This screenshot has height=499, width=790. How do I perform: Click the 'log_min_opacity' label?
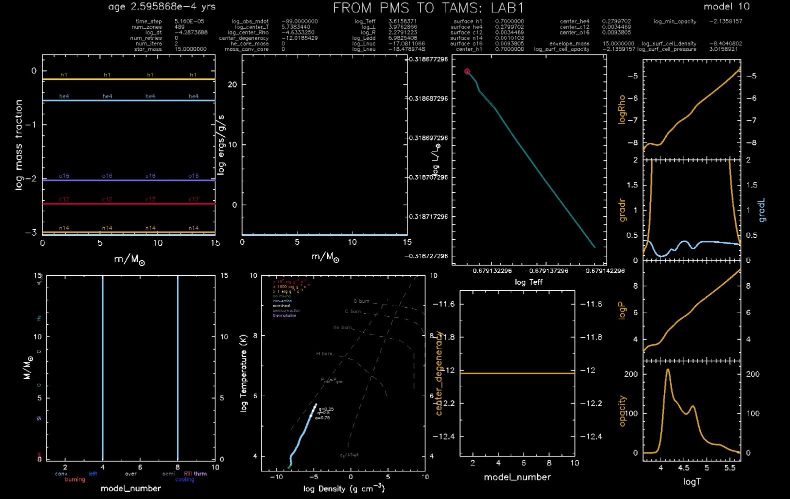point(675,21)
